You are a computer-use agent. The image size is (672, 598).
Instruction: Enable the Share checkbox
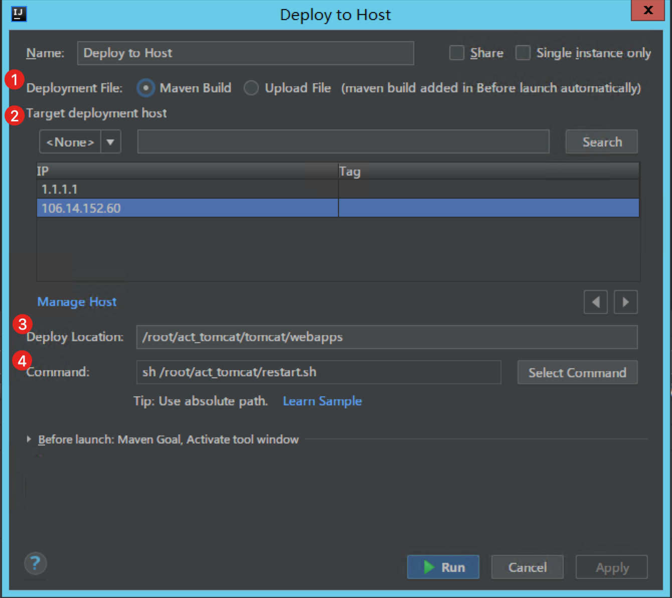[456, 53]
